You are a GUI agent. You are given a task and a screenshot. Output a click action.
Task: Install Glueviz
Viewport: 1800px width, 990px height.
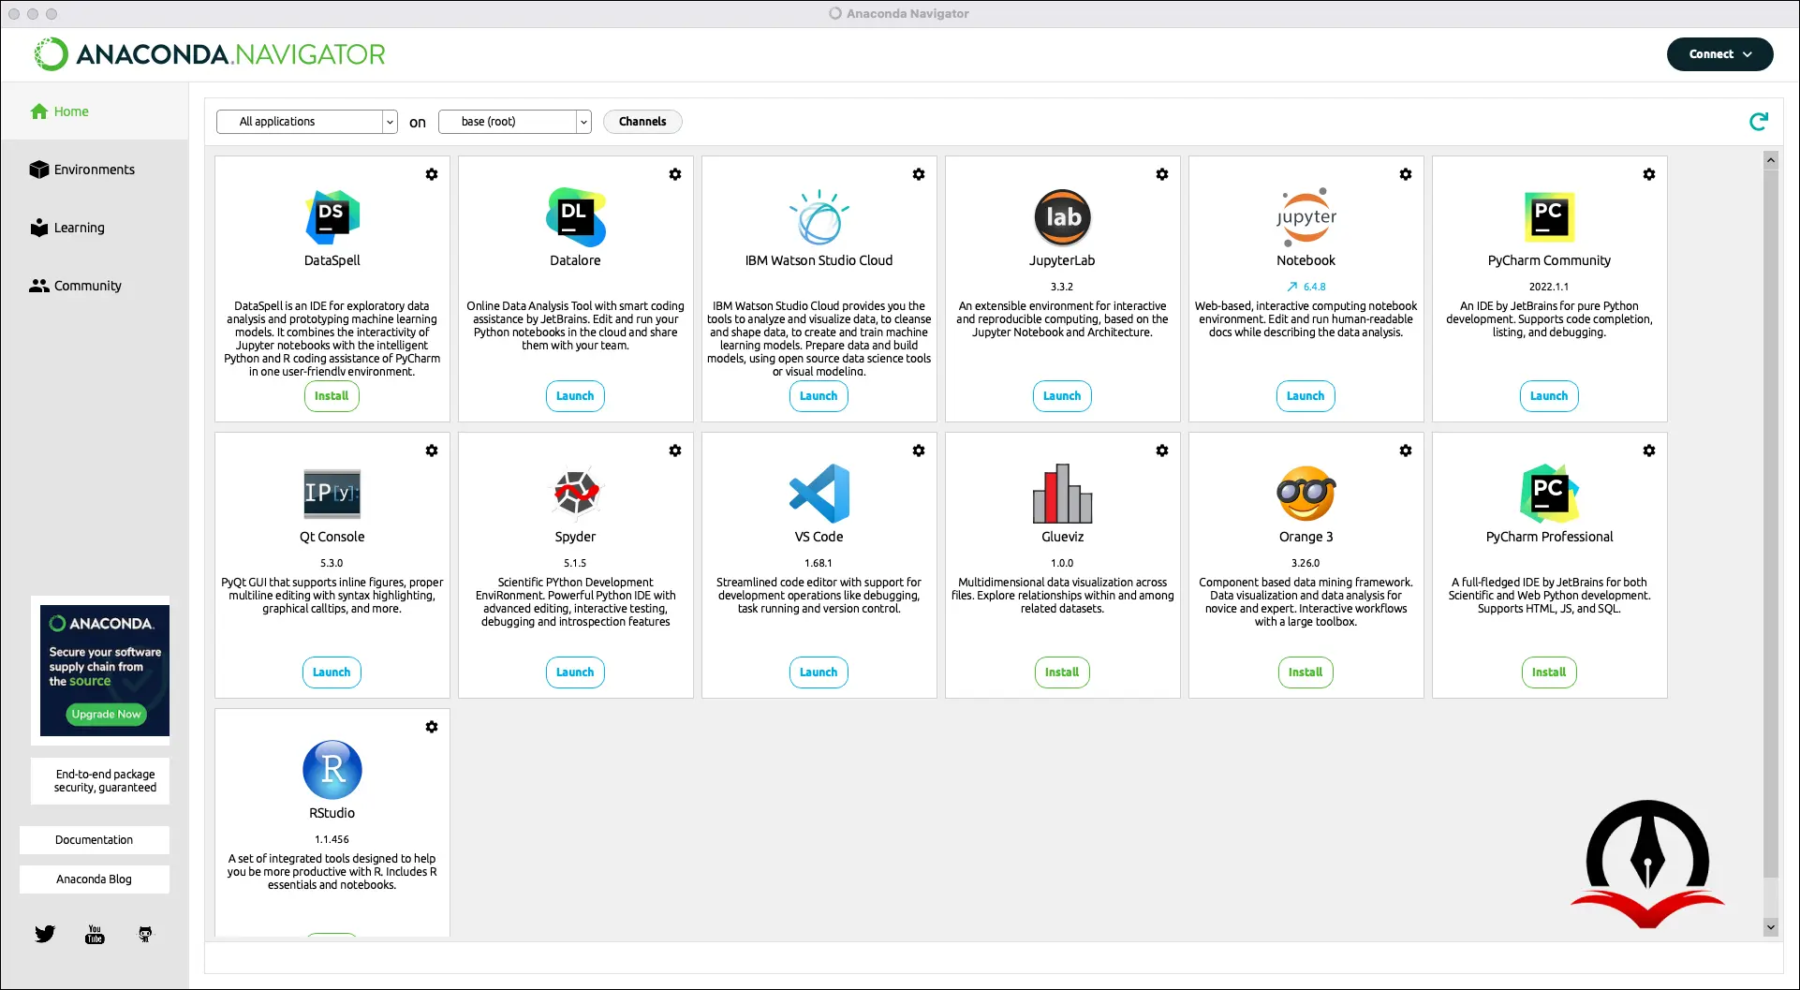[1062, 672]
